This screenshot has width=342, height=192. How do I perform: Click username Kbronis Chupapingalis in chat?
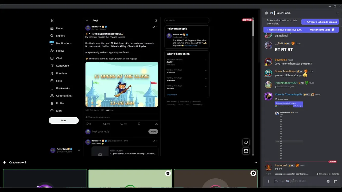288,94
